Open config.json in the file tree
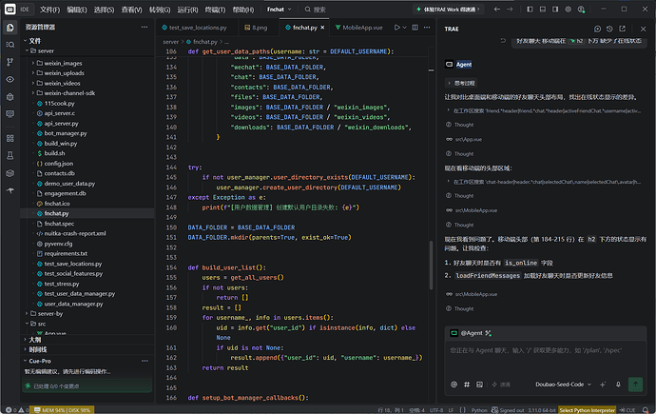This screenshot has width=656, height=414. pos(59,164)
